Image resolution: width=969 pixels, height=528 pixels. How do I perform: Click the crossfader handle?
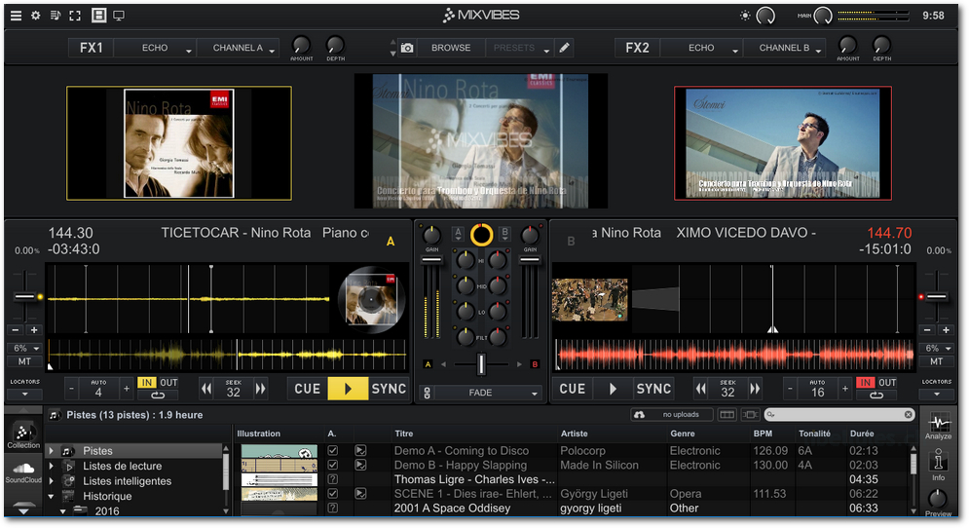(481, 364)
